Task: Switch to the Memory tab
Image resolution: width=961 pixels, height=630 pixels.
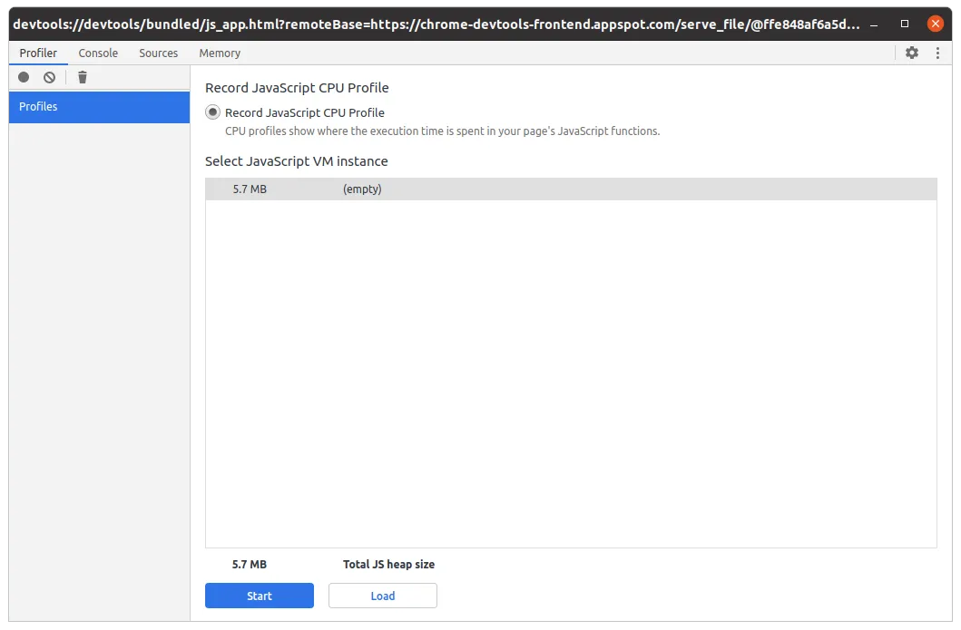Action: (219, 53)
